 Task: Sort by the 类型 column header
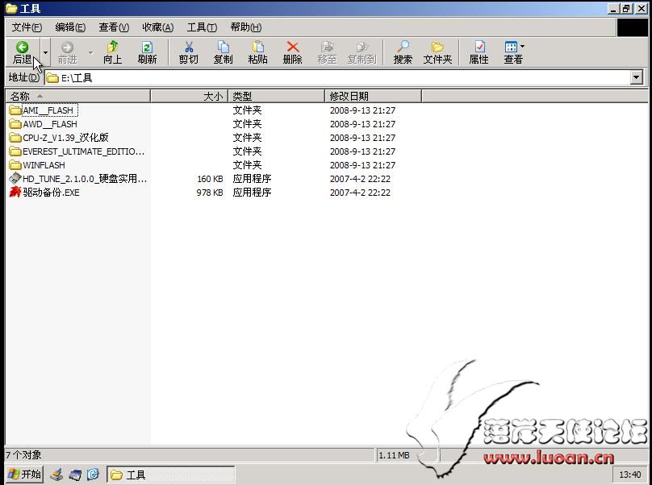276,97
